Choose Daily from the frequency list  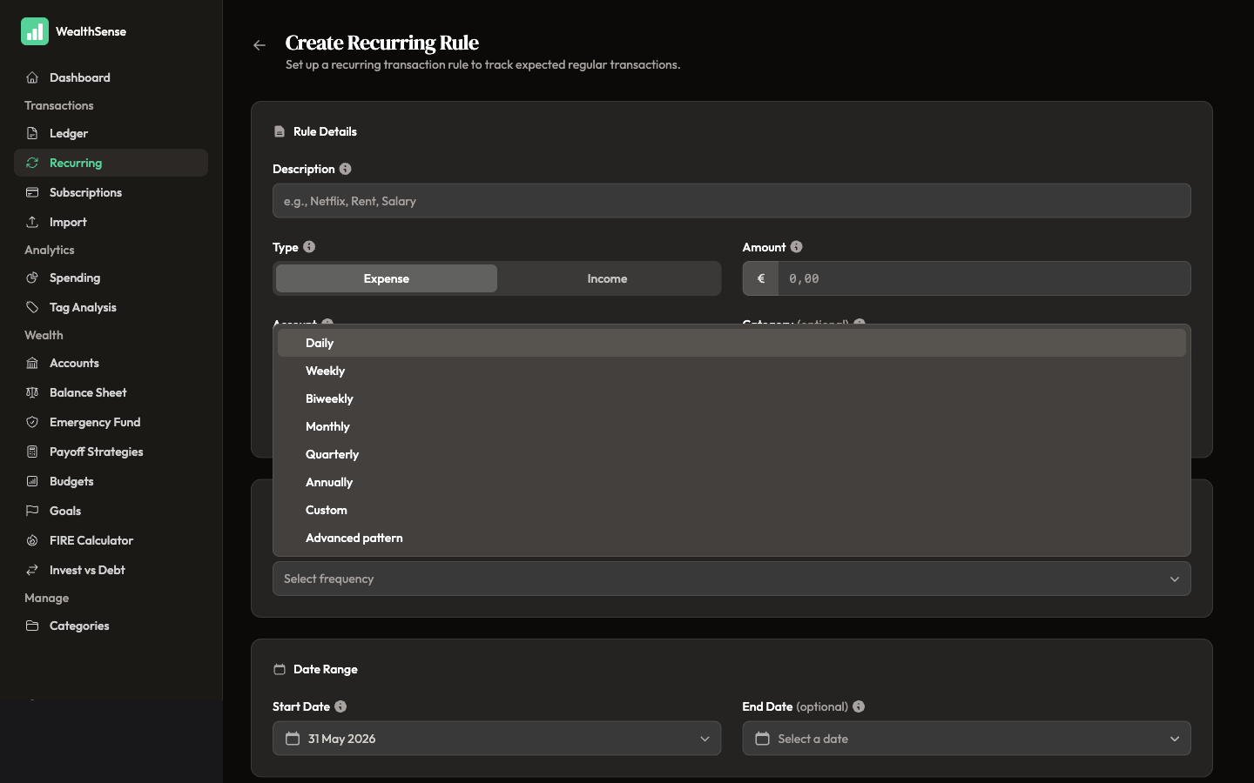pos(731,343)
